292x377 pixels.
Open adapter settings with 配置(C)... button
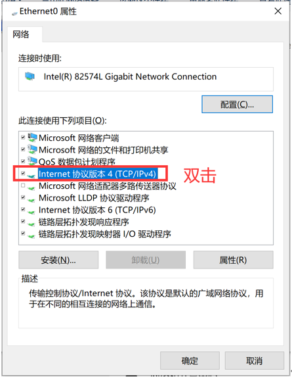[x=237, y=105]
